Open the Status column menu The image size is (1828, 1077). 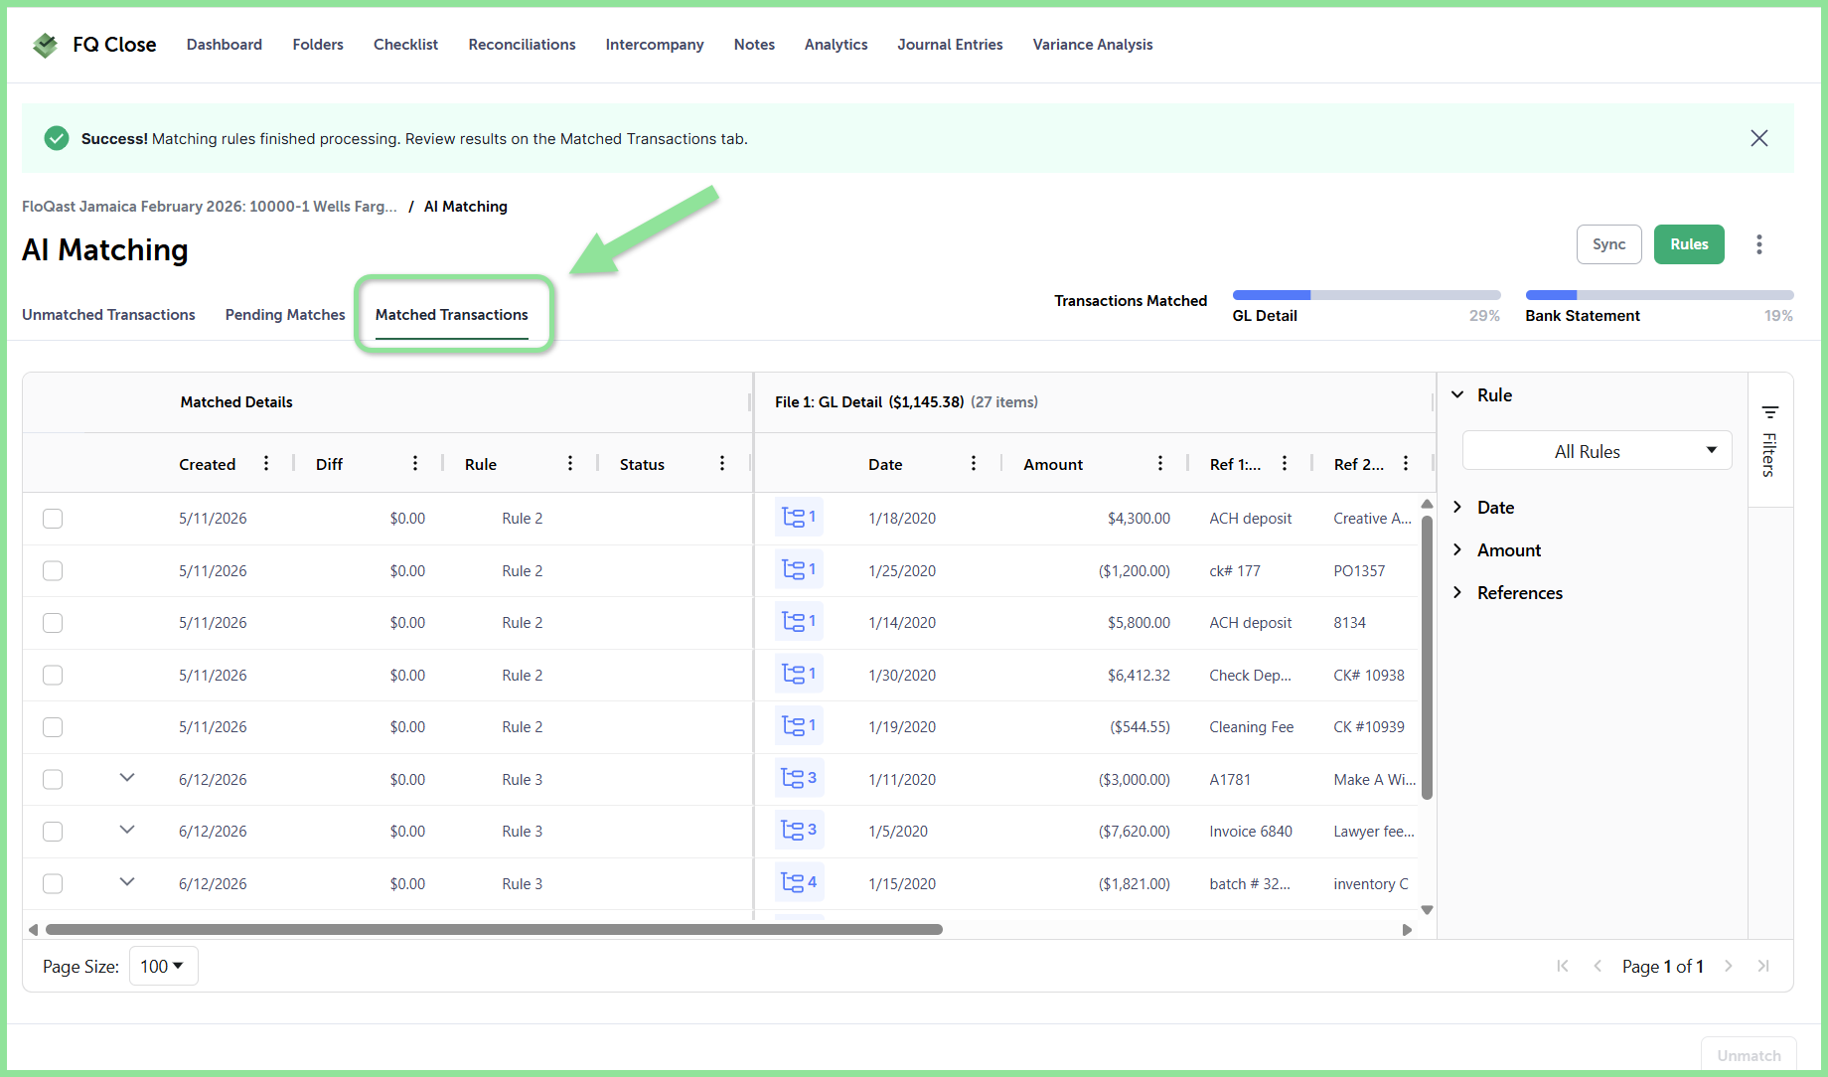click(721, 463)
